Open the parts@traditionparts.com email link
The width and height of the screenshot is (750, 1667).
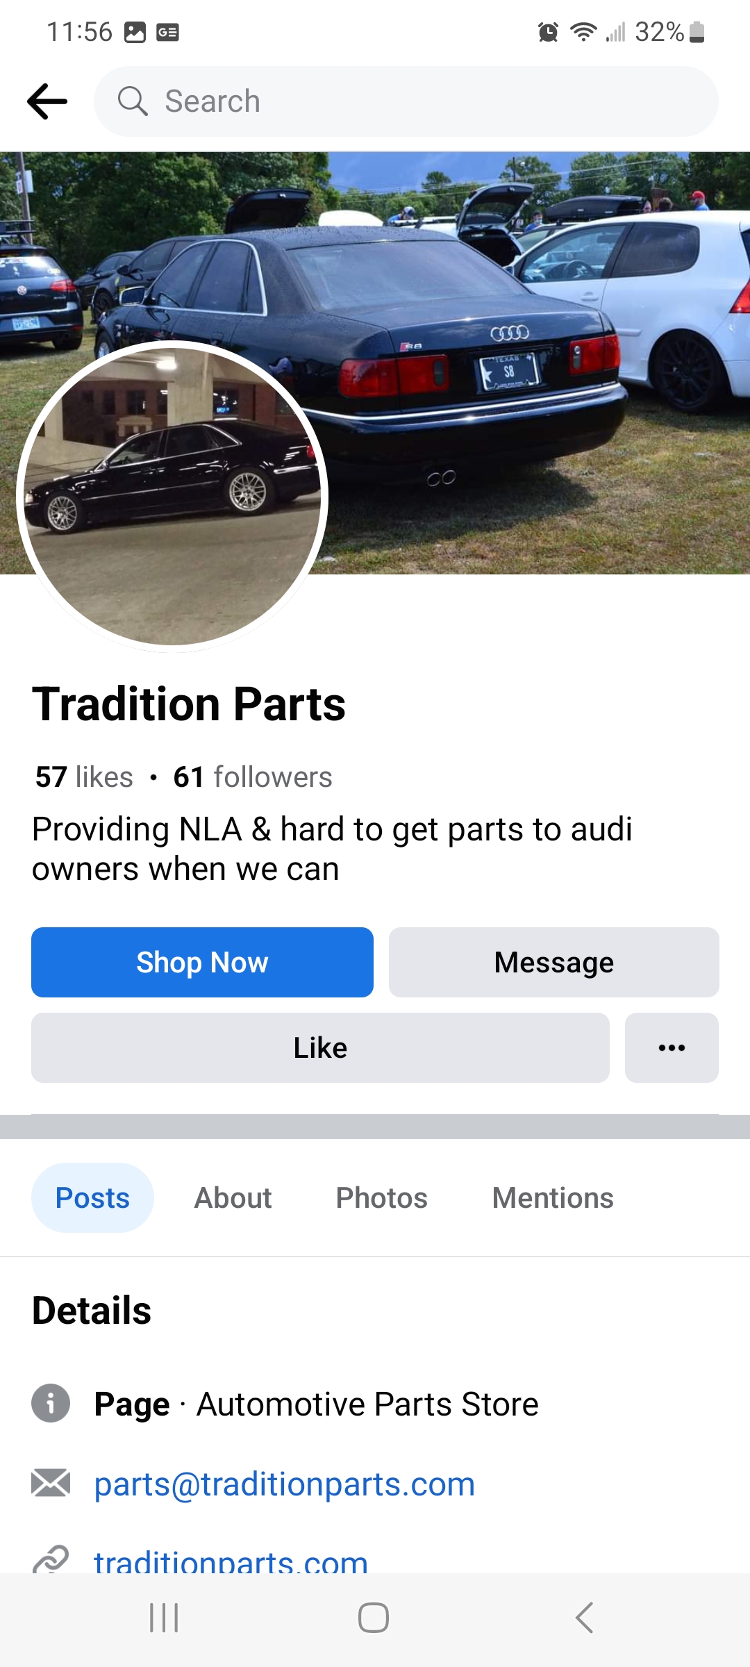pyautogui.click(x=284, y=1484)
